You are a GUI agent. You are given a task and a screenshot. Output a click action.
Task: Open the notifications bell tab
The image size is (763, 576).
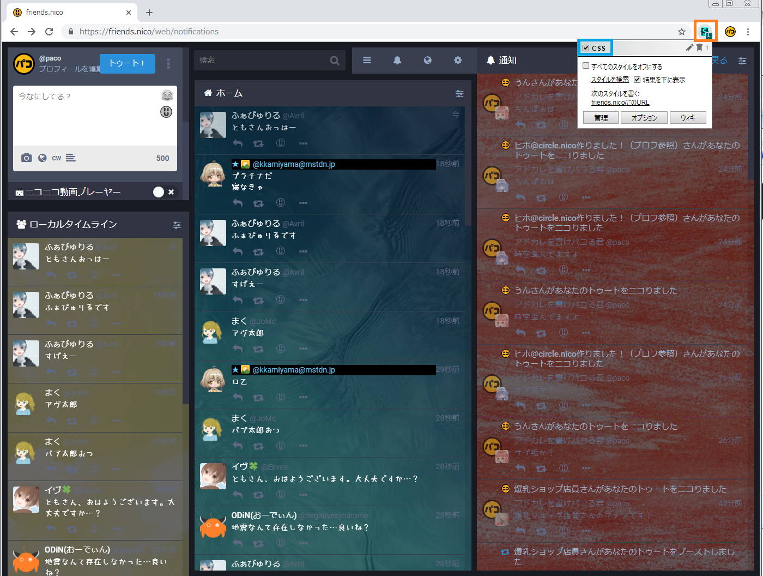click(397, 60)
